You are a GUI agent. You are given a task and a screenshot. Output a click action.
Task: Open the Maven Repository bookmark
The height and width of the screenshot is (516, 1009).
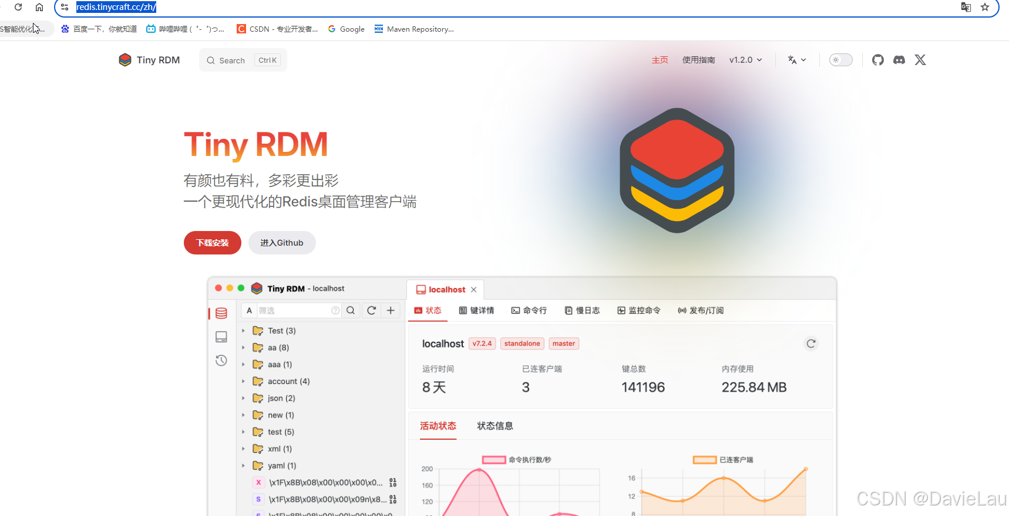click(414, 29)
